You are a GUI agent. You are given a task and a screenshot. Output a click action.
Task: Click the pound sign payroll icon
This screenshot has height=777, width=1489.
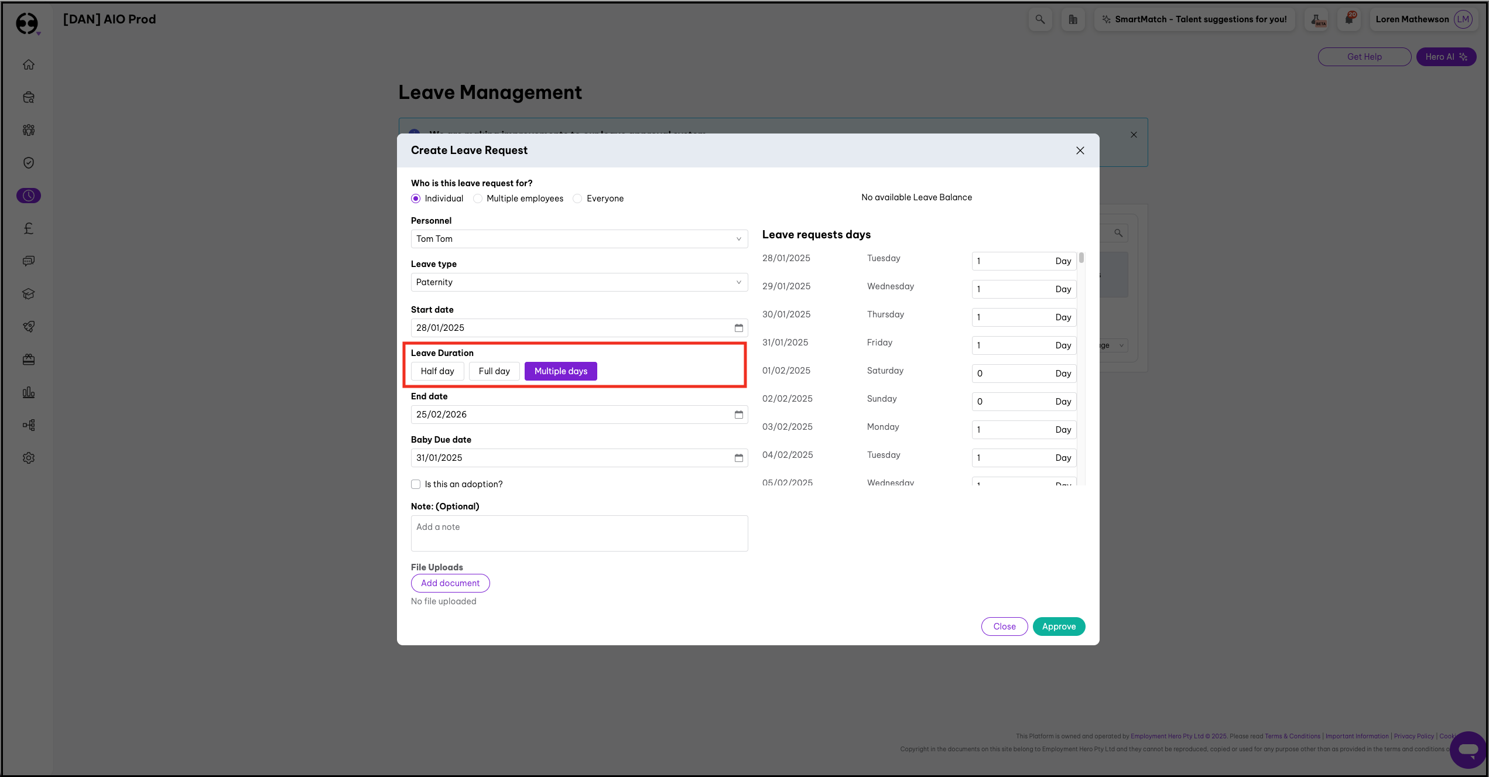(x=29, y=228)
